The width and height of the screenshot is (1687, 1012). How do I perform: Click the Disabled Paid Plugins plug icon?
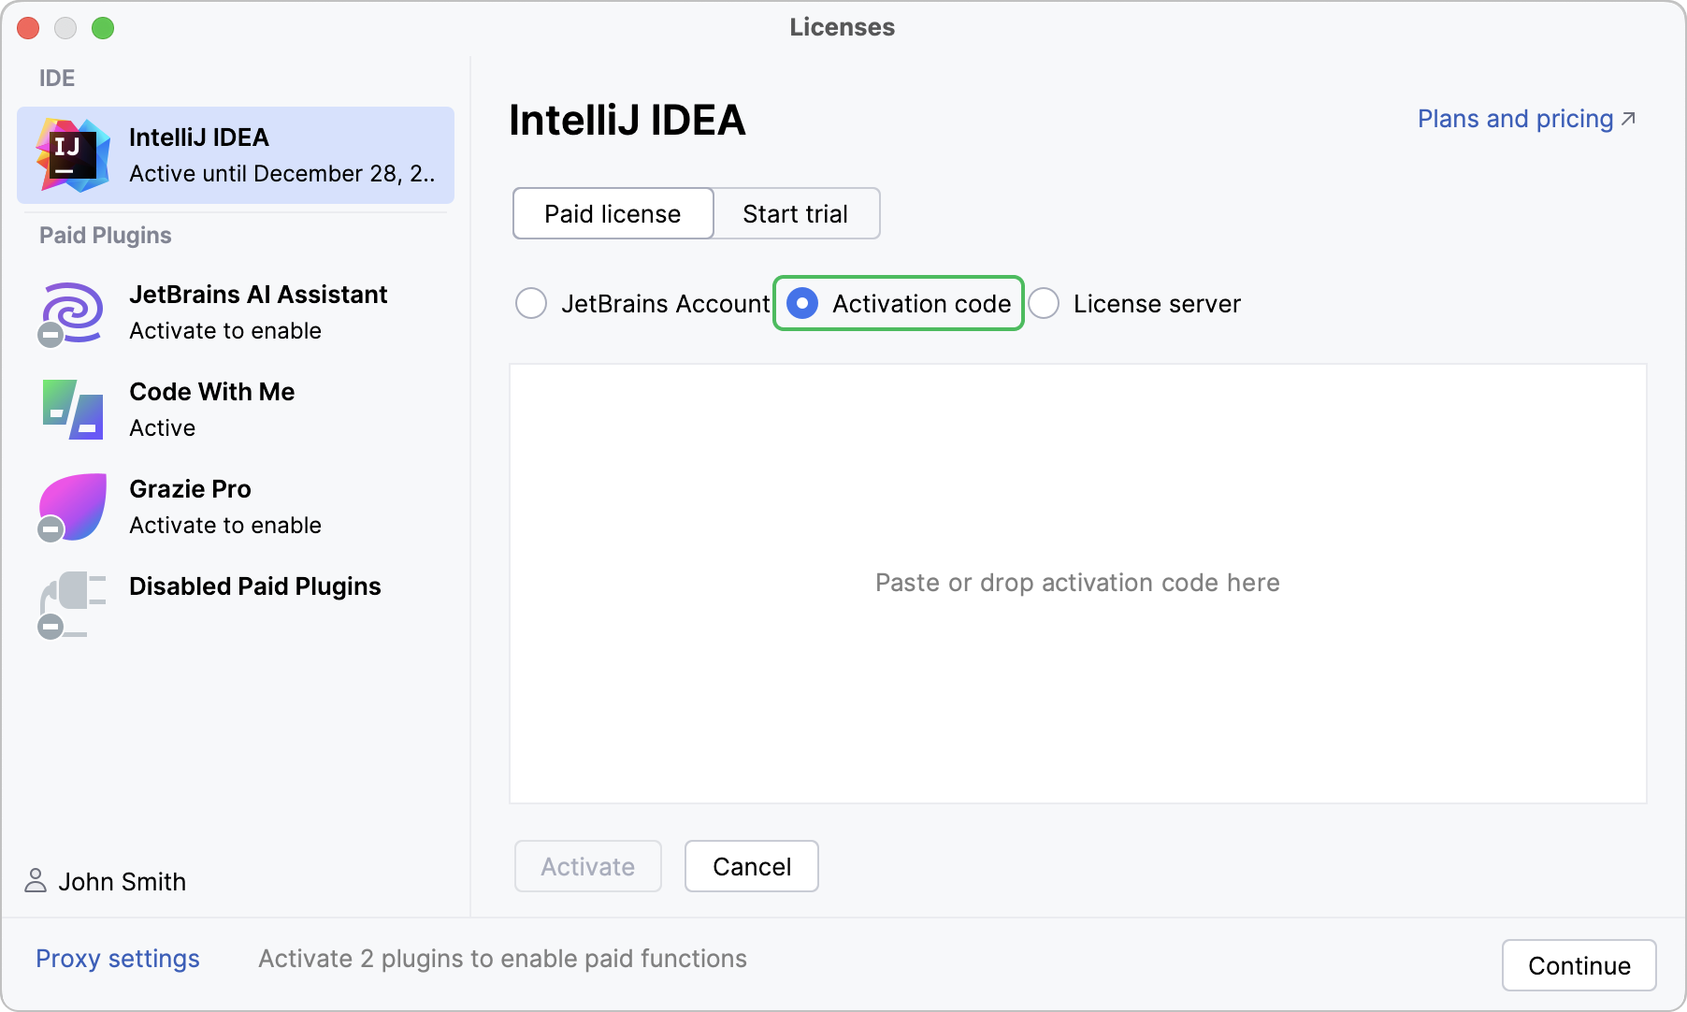pos(71,605)
